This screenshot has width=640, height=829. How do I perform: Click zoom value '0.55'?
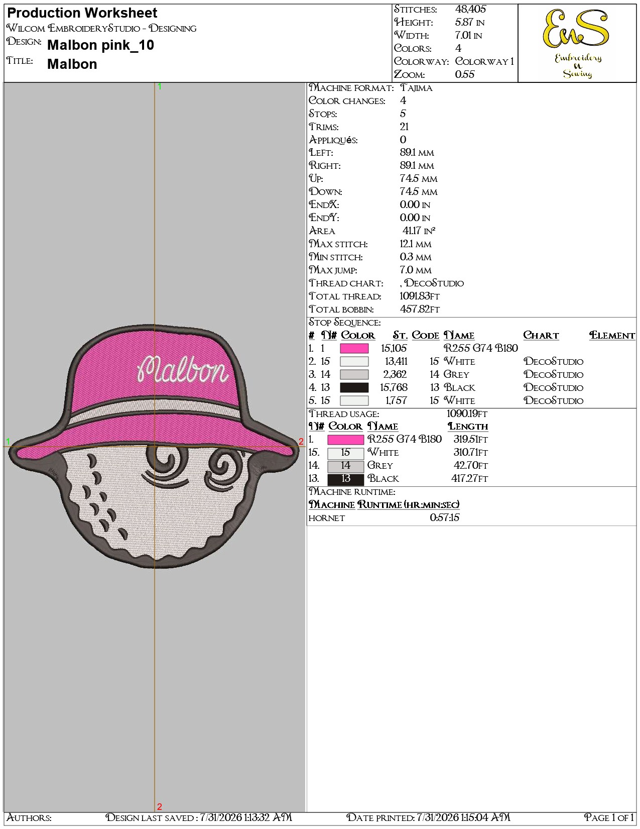[x=465, y=74]
